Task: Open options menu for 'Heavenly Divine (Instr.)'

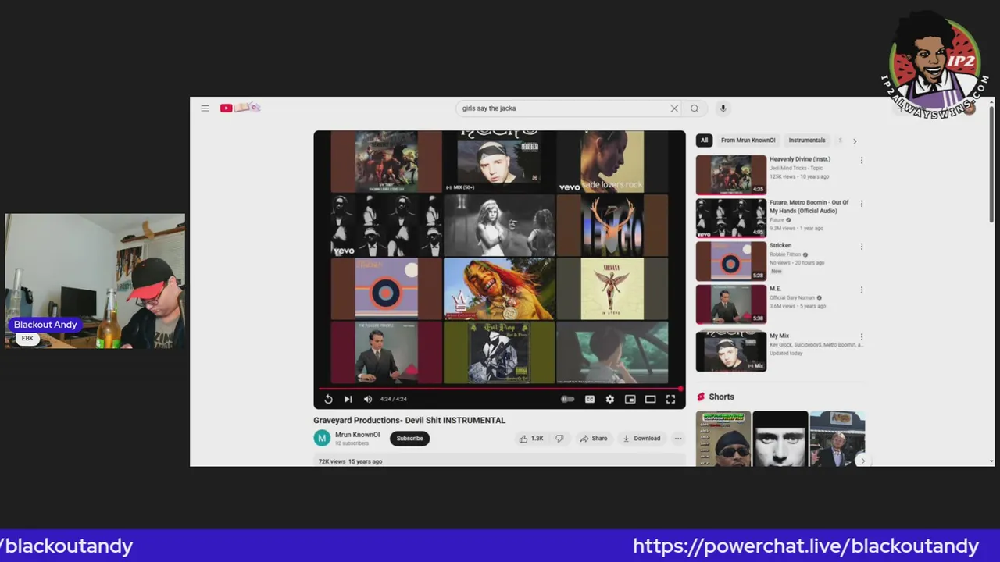Action: point(862,160)
